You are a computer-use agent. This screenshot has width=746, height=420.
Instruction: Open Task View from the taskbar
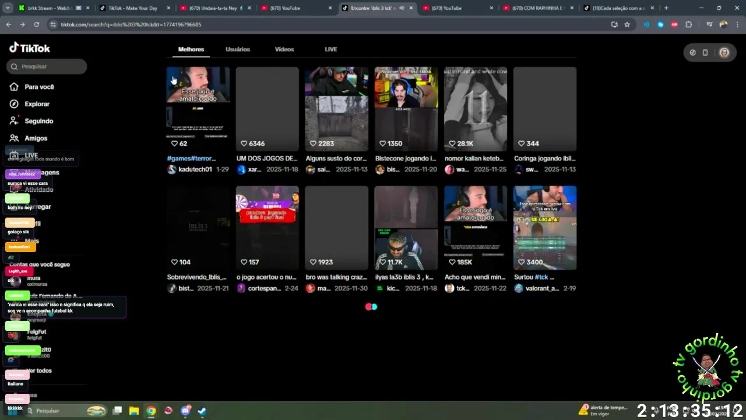117,411
